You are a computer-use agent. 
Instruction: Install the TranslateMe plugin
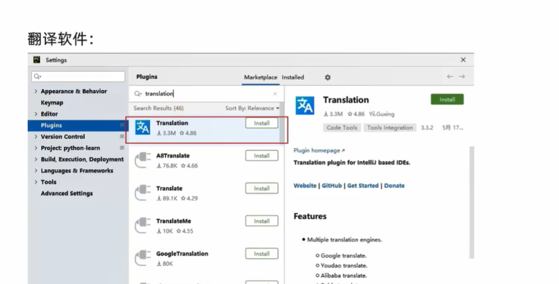[x=261, y=221]
